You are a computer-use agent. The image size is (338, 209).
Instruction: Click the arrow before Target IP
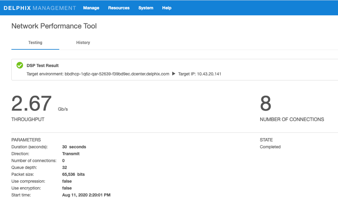click(174, 74)
